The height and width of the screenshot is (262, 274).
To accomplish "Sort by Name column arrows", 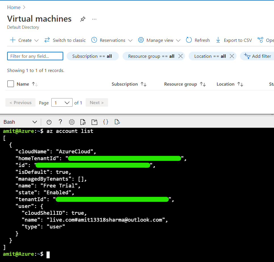I will pyautogui.click(x=35, y=84).
